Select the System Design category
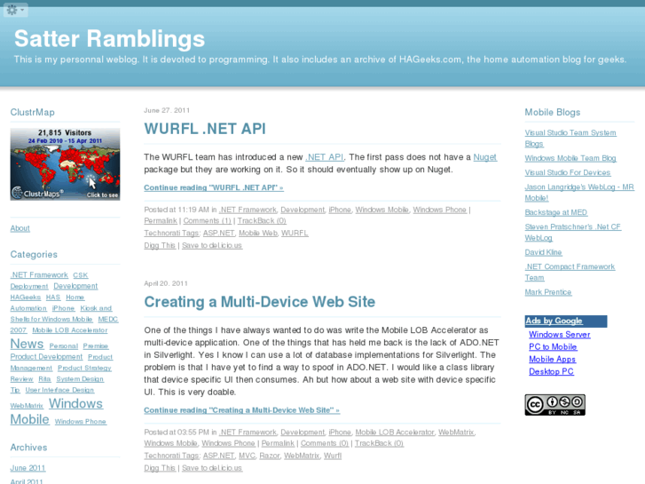Screen dimensions: 645x484 80,379
